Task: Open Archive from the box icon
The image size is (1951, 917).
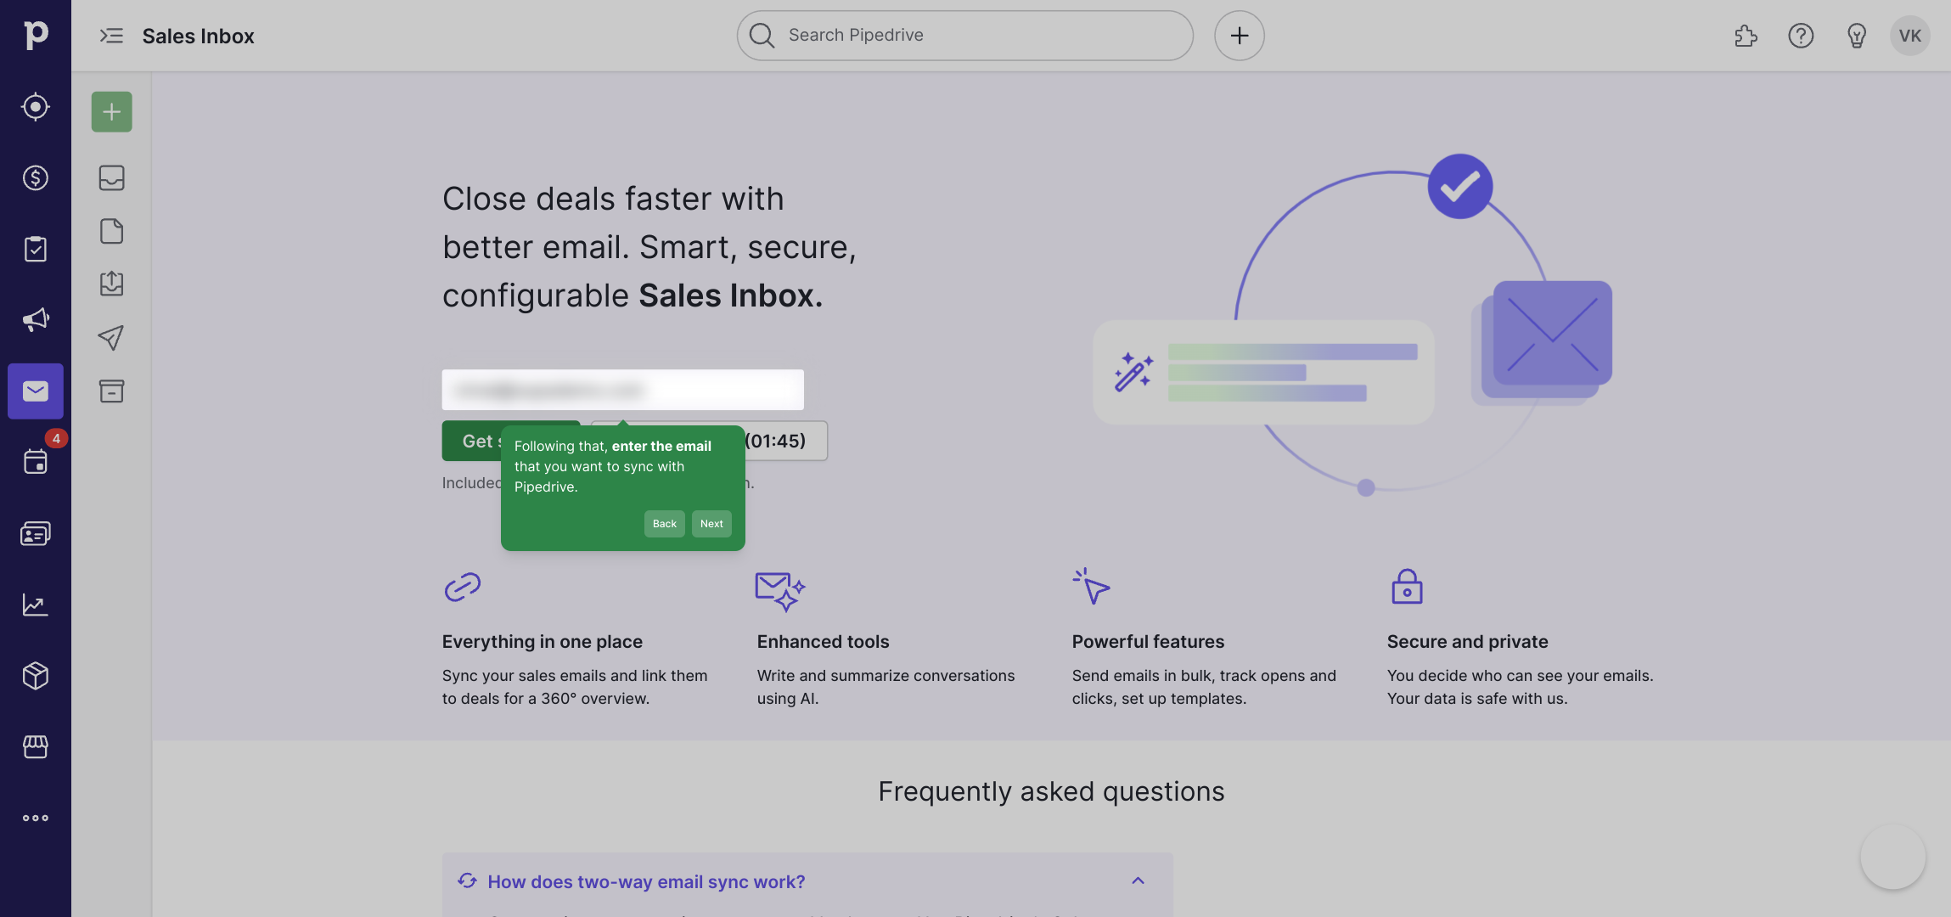Action: [x=112, y=391]
